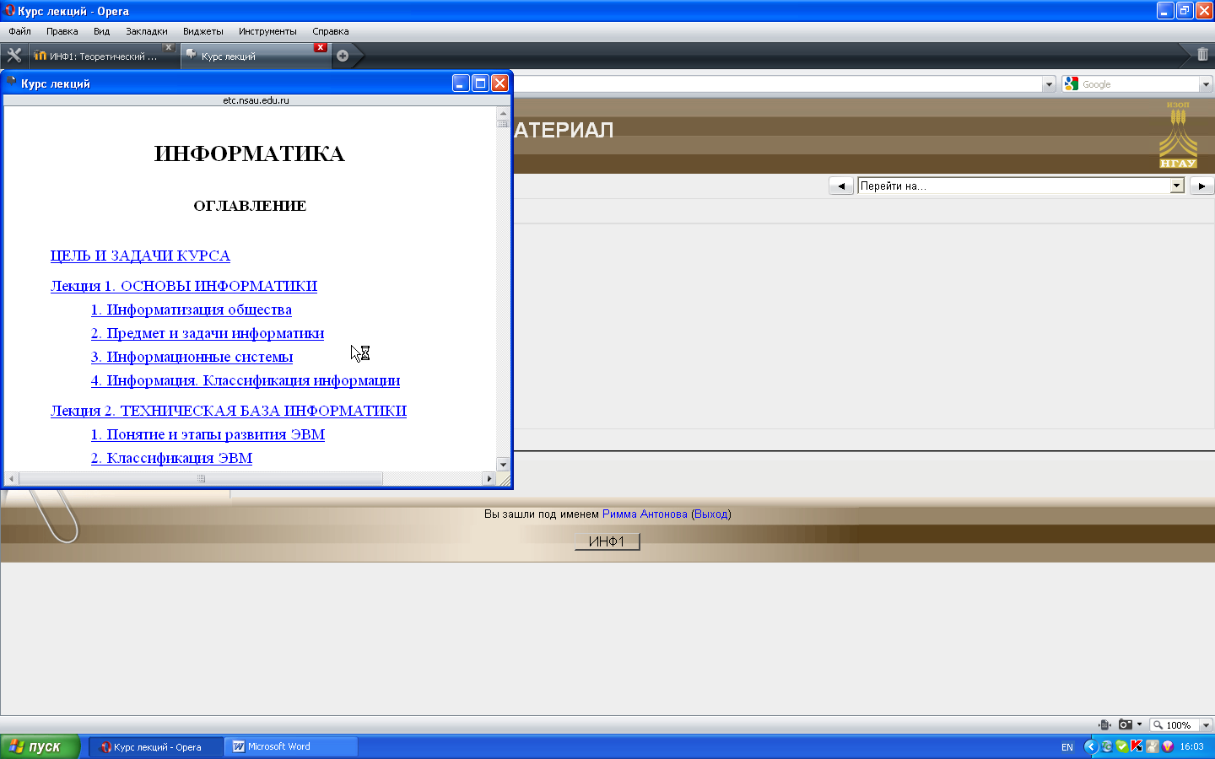Switch to ИНФ1: Теоретический tab
Viewport: 1215px width, 759px height.
(x=103, y=56)
